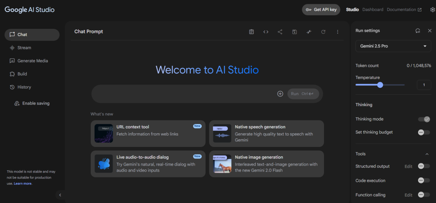Click the Run settings heading
Image resolution: width=436 pixels, height=203 pixels.
click(x=367, y=31)
